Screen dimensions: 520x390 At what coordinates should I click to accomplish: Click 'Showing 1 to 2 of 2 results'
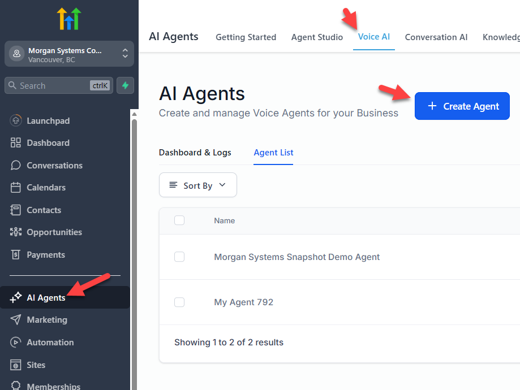(x=229, y=343)
